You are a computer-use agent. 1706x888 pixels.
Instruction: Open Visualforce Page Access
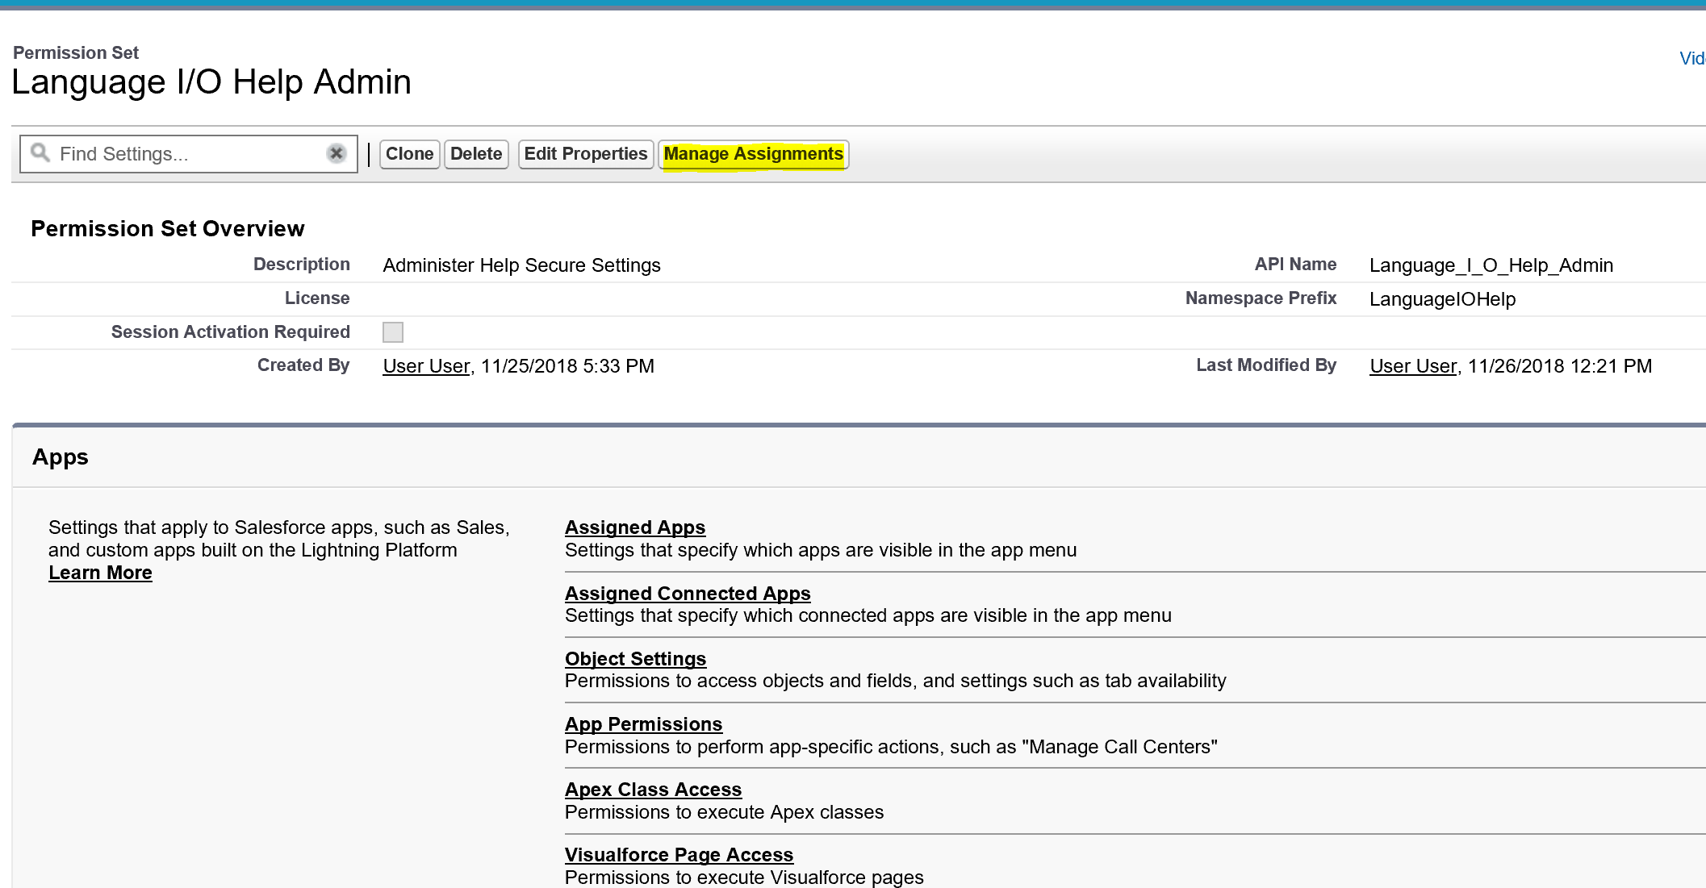[x=679, y=855]
